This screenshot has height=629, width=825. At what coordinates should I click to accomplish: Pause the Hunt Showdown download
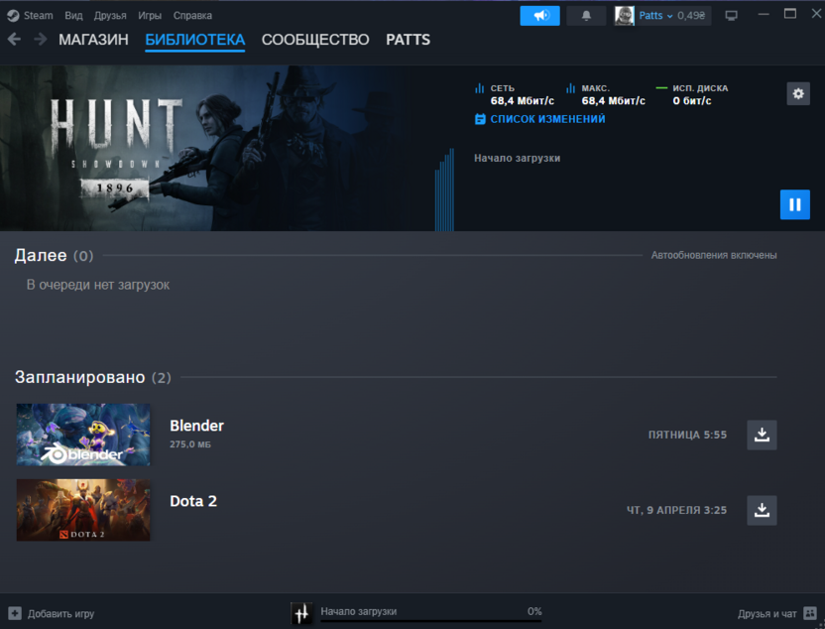tap(794, 204)
